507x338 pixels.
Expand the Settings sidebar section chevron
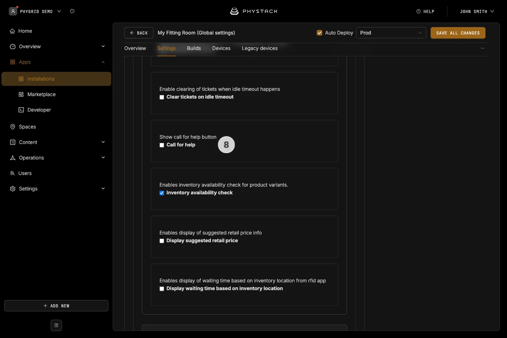(x=103, y=188)
